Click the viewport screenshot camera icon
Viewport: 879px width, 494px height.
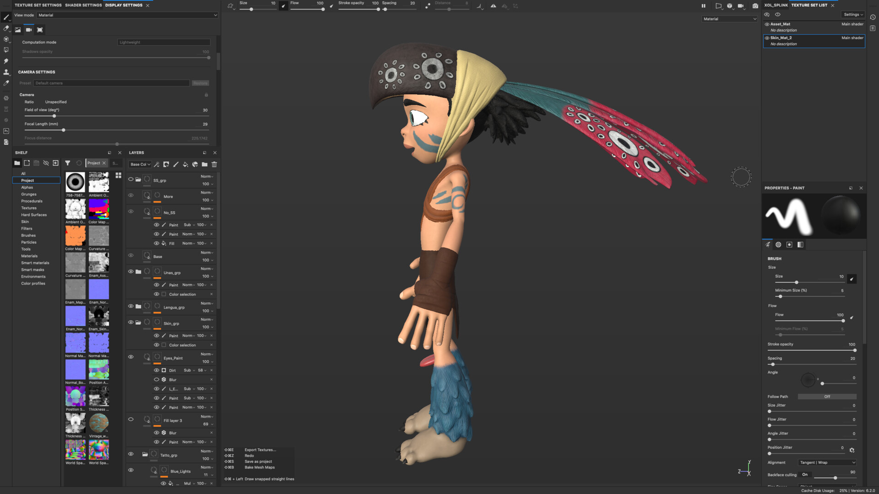[755, 6]
